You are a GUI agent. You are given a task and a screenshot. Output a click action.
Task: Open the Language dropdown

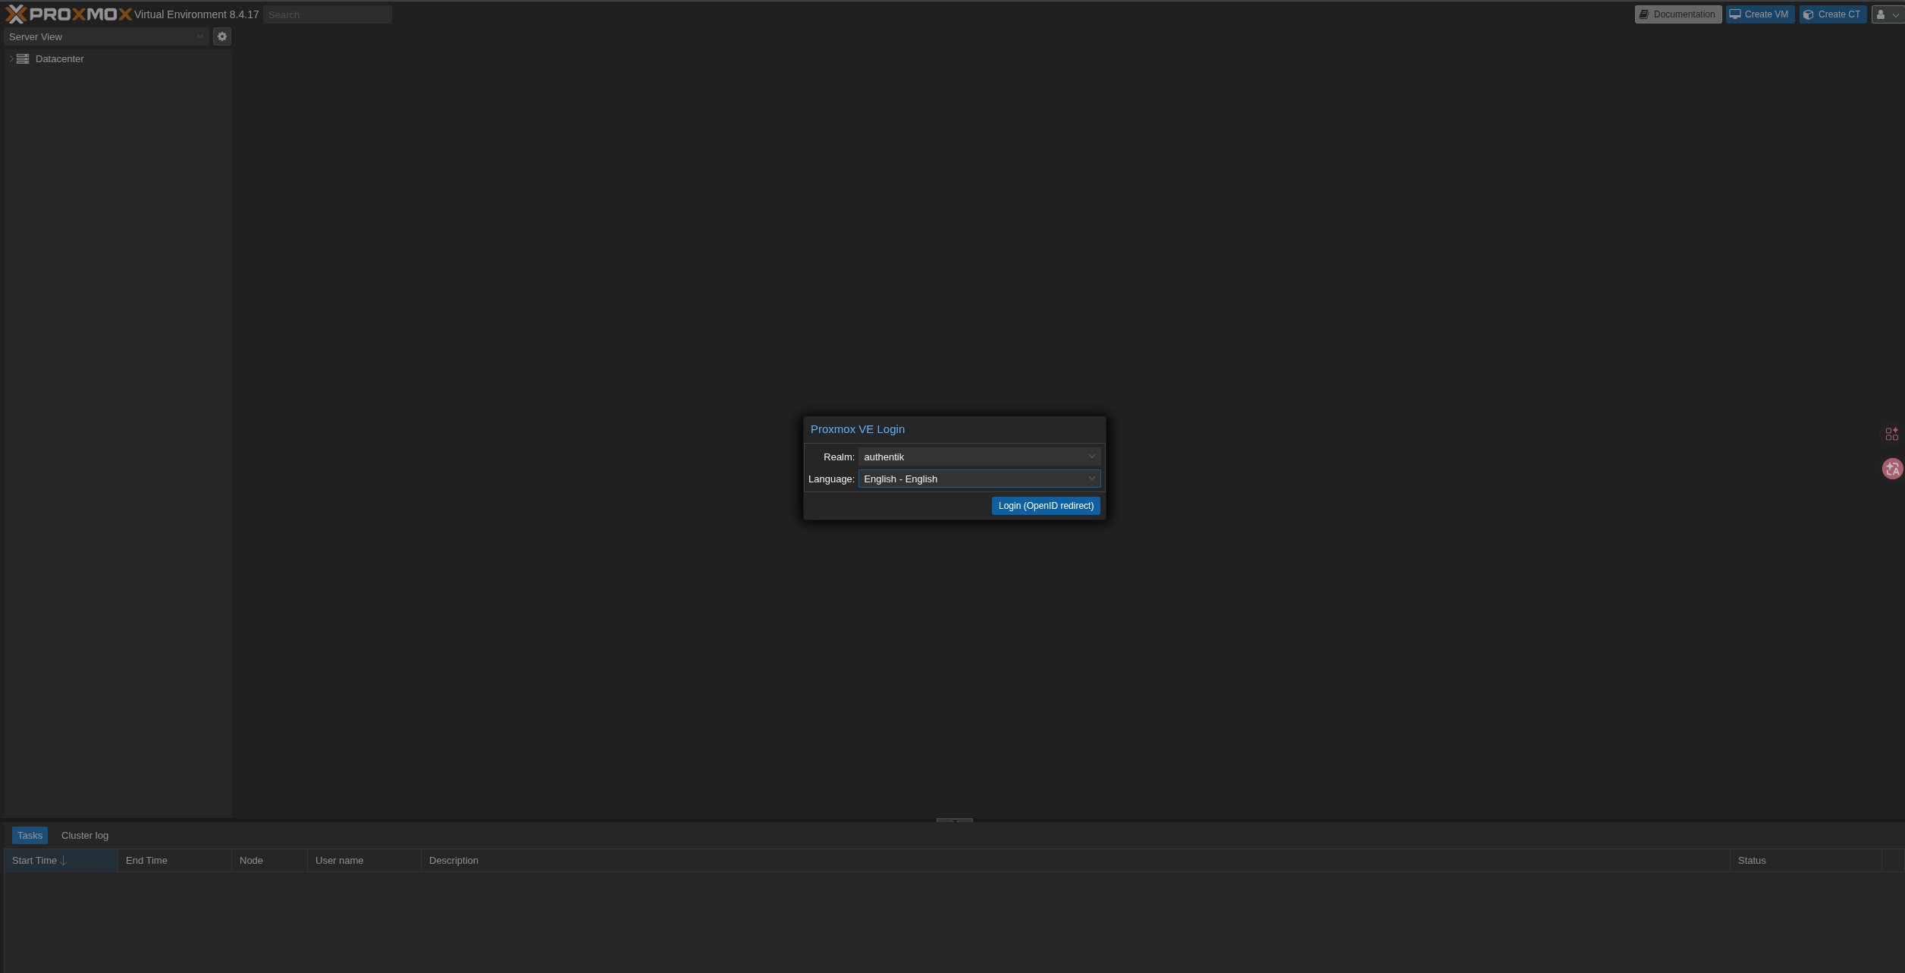pyautogui.click(x=978, y=479)
